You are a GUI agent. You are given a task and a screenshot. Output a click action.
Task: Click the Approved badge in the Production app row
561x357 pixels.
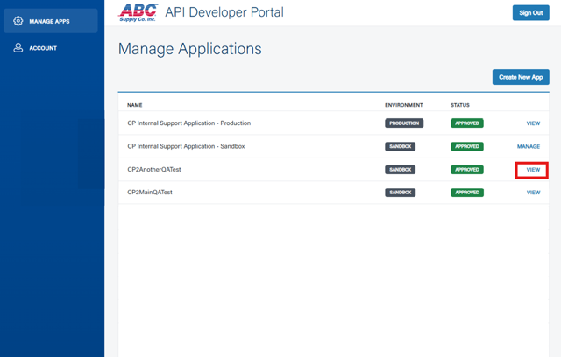[467, 123]
